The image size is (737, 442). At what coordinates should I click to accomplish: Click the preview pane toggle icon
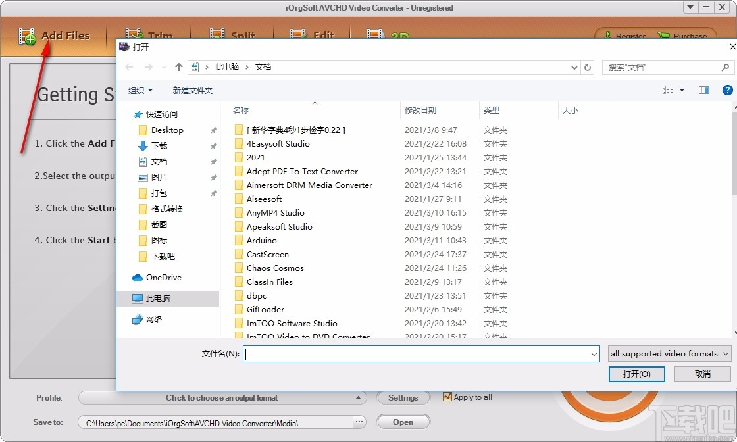point(703,90)
